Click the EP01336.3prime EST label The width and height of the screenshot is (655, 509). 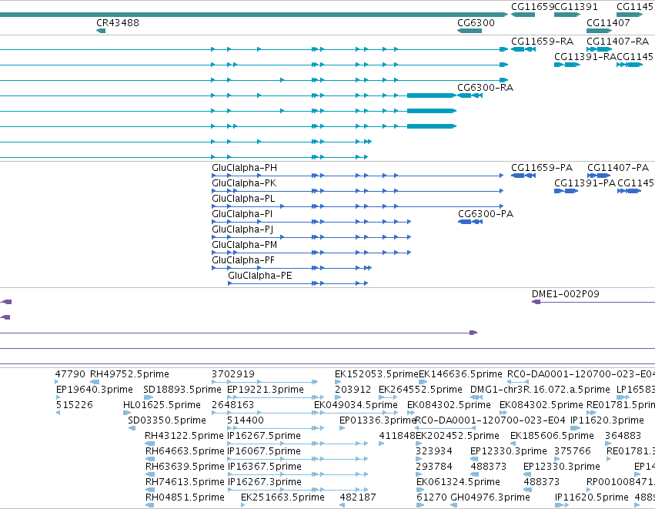pyautogui.click(x=378, y=420)
